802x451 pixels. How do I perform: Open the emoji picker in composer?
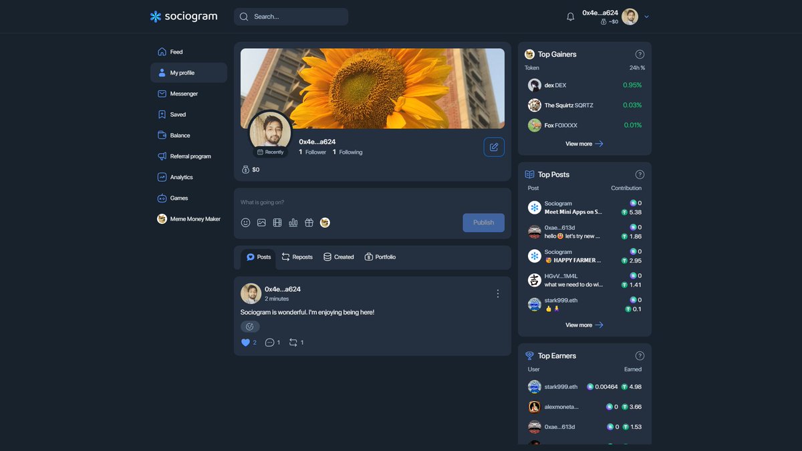245,222
